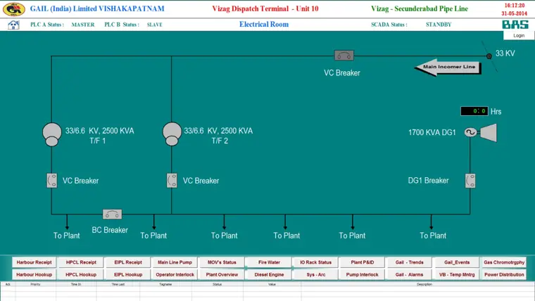Click the Electrical Room title
The width and height of the screenshot is (535, 301).
click(264, 24)
